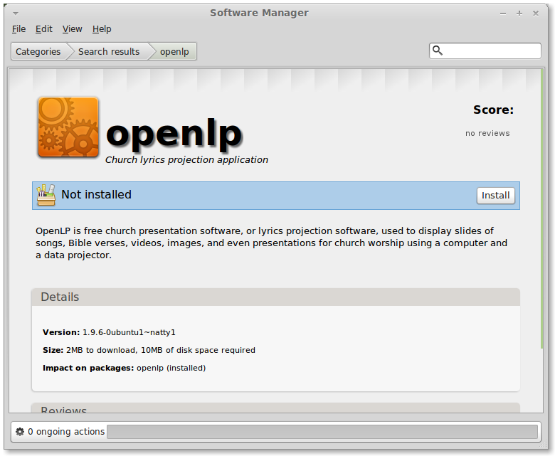Click the gear icon next to ongoing actions

click(20, 432)
